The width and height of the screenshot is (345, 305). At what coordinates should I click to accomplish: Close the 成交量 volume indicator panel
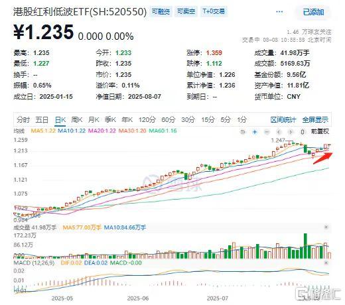(326, 227)
